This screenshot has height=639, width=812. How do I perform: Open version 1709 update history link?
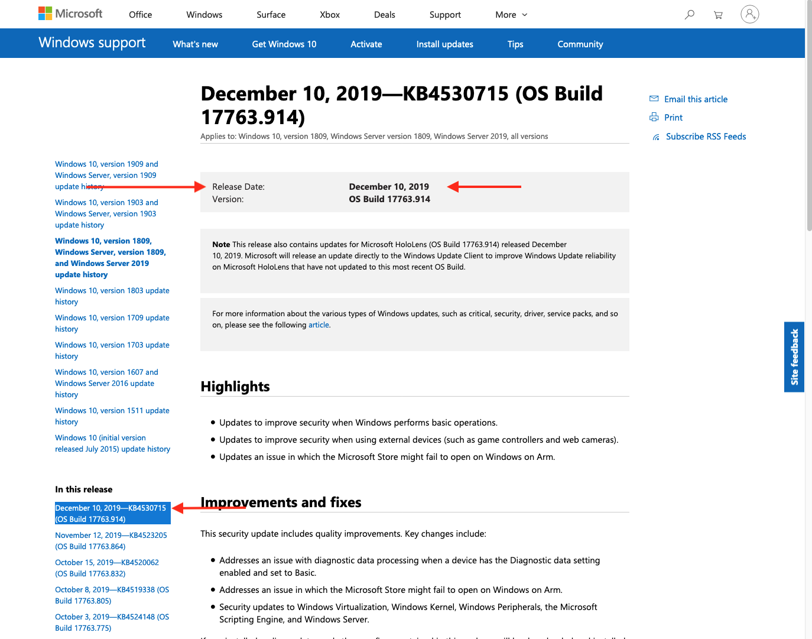pyautogui.click(x=112, y=323)
